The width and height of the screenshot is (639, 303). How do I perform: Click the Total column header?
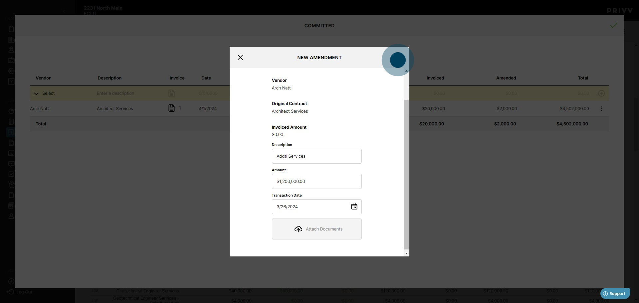pos(583,78)
